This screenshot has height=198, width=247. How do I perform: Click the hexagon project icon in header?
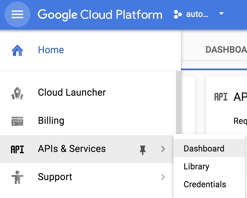(x=178, y=15)
